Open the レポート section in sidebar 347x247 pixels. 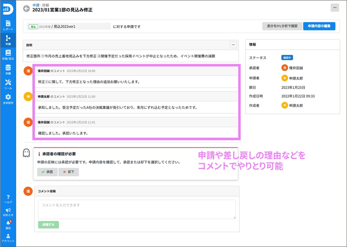[8, 26]
